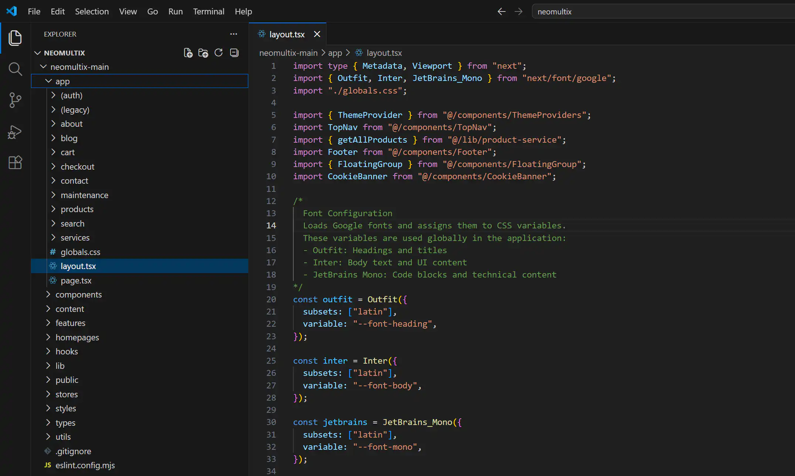Expand the styles folder
Screen dimensions: 795x476
click(48, 408)
